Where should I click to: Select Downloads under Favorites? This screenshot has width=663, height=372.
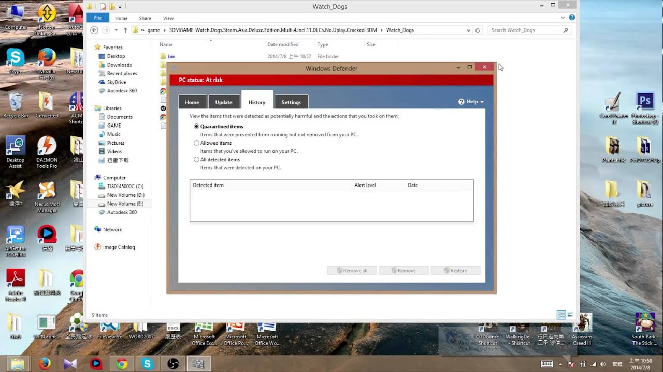pos(119,65)
